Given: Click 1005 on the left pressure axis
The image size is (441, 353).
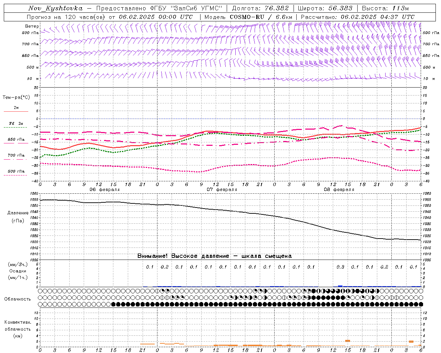Looking at the screenshot, I should [x=33, y=260].
